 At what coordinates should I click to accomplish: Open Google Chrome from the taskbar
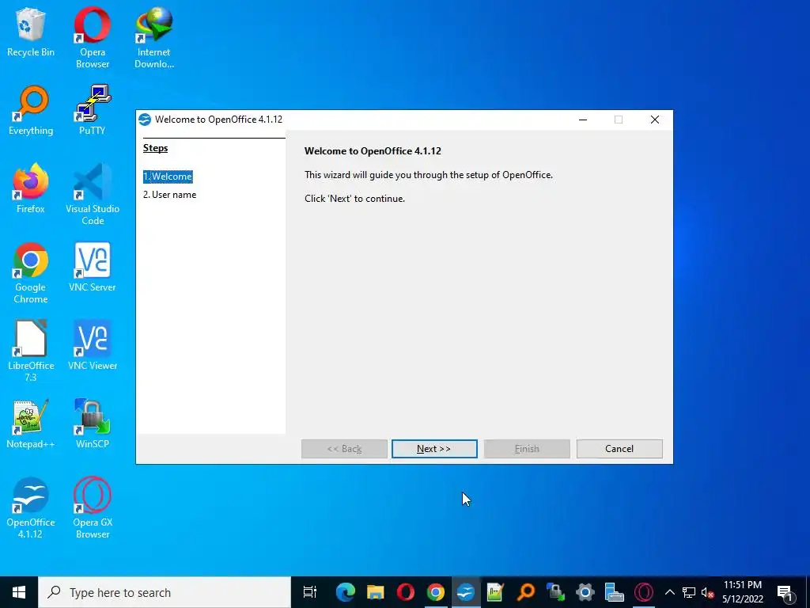click(436, 592)
